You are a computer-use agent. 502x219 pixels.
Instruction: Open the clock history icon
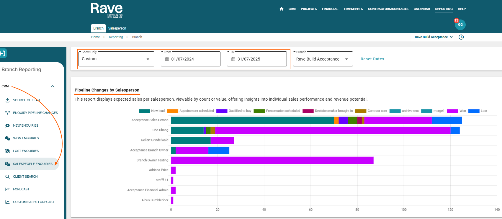coord(461,37)
